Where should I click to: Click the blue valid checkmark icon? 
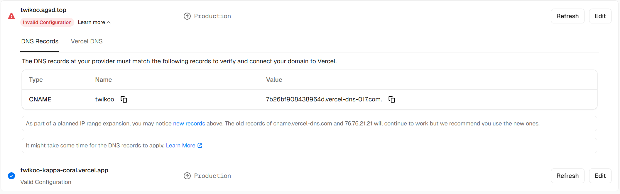(x=11, y=176)
